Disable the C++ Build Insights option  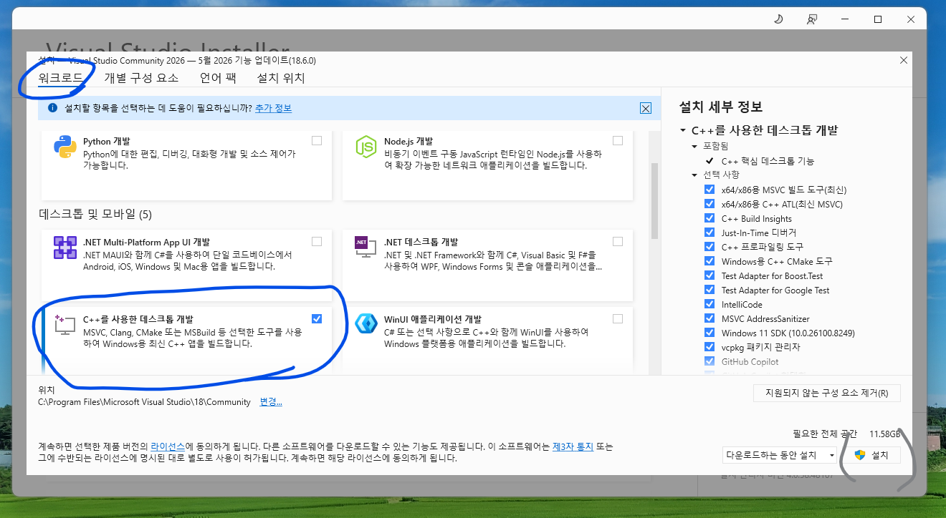[709, 218]
